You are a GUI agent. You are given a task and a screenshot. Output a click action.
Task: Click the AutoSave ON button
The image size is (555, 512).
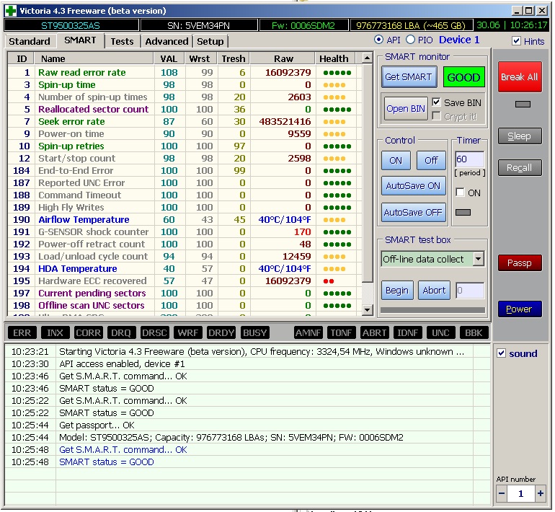coord(413,186)
